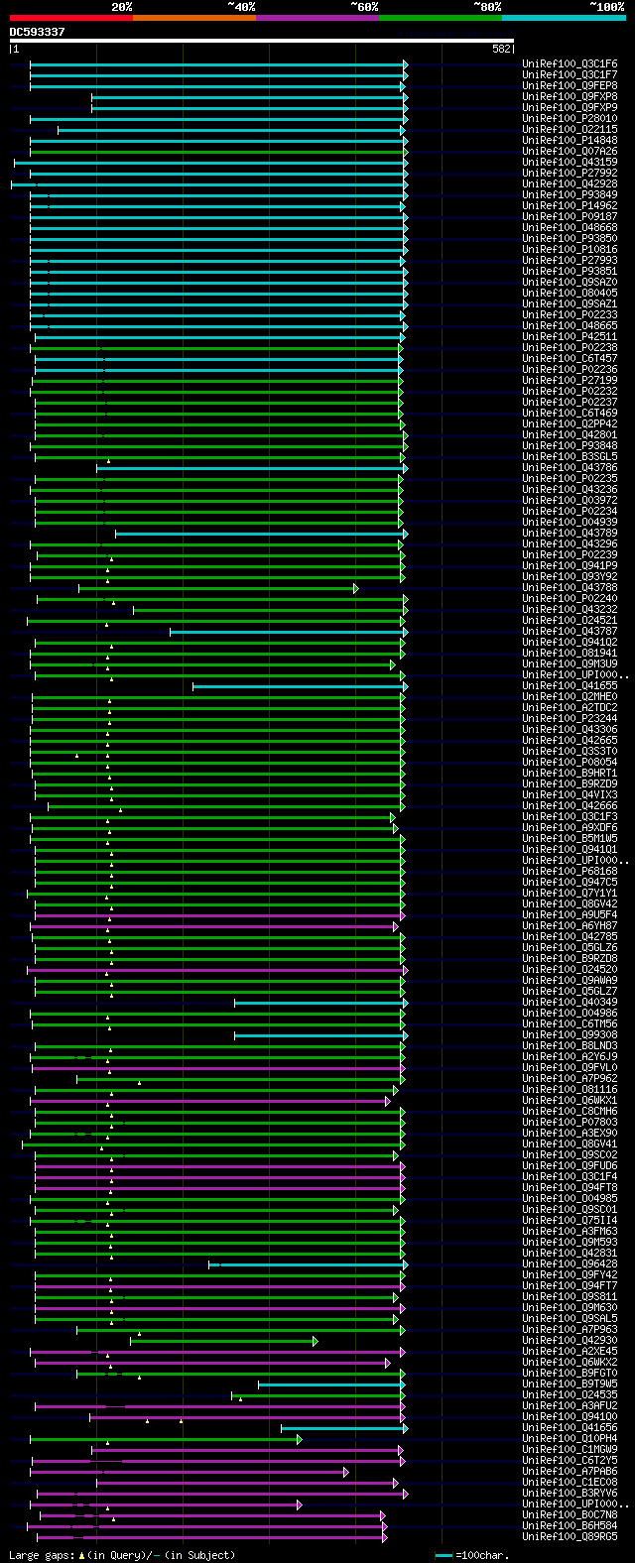Image resolution: width=635 pixels, height=1563 pixels.
Task: Open hit UniRef100_Q07A26
Action: (x=570, y=152)
